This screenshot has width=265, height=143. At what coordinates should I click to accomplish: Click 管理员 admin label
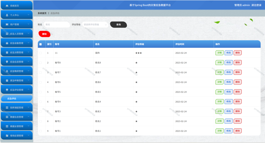tap(242, 5)
